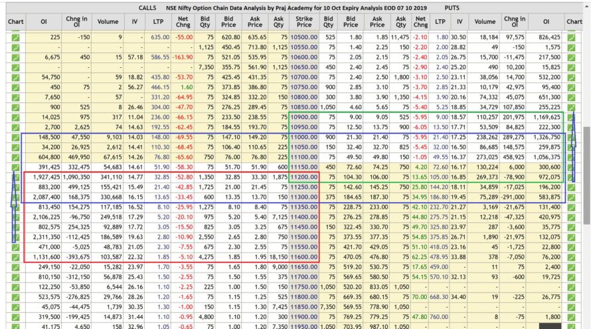Click puts volume value 273,025

[x=487, y=158]
